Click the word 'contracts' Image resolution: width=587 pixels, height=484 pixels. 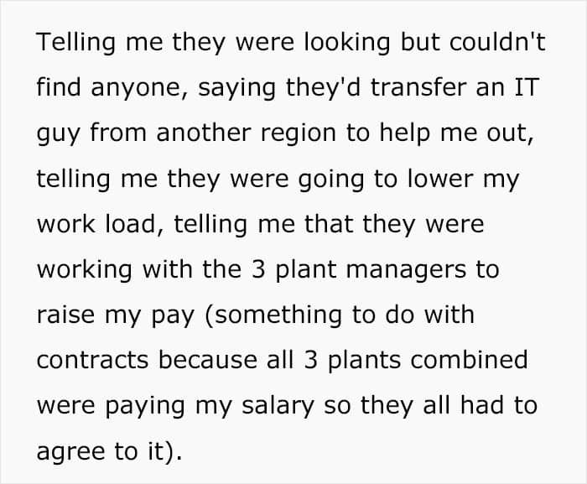coord(93,360)
